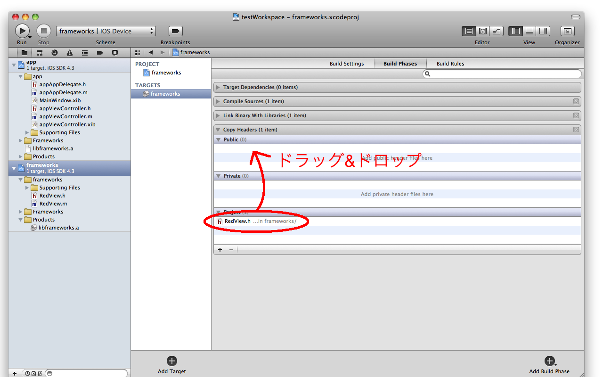Open the Assistant editor view
Image resolution: width=603 pixels, height=377 pixels.
[x=482, y=31]
